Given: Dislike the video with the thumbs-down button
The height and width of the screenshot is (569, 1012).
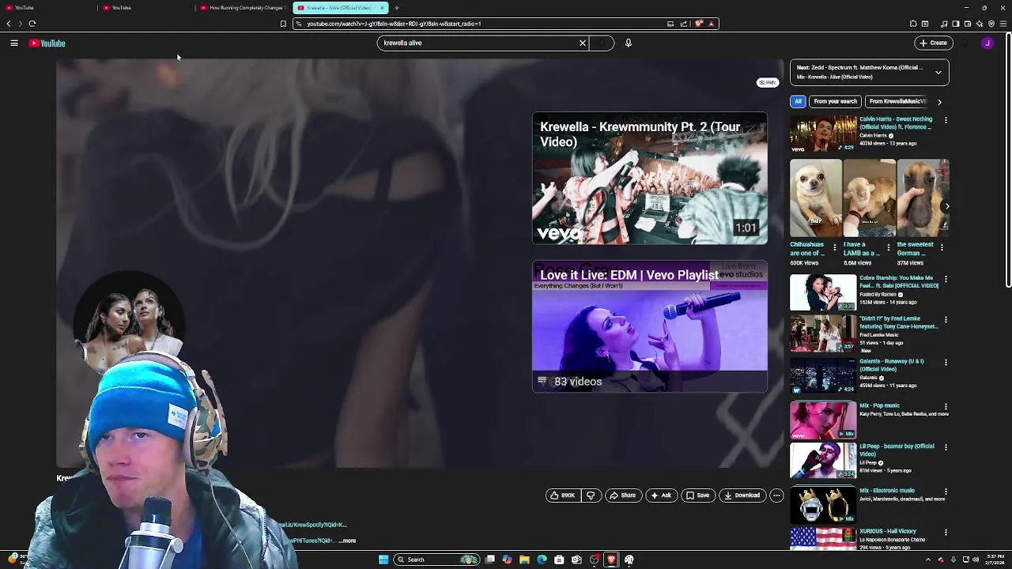Looking at the screenshot, I should (x=591, y=496).
